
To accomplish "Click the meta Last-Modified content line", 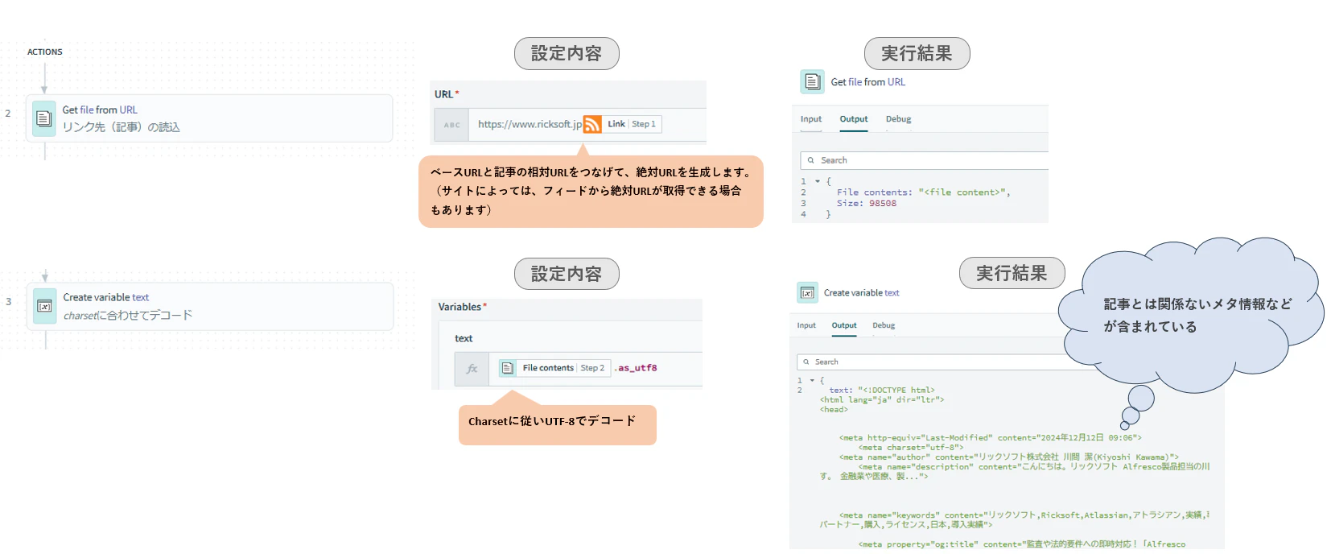I will (x=991, y=438).
